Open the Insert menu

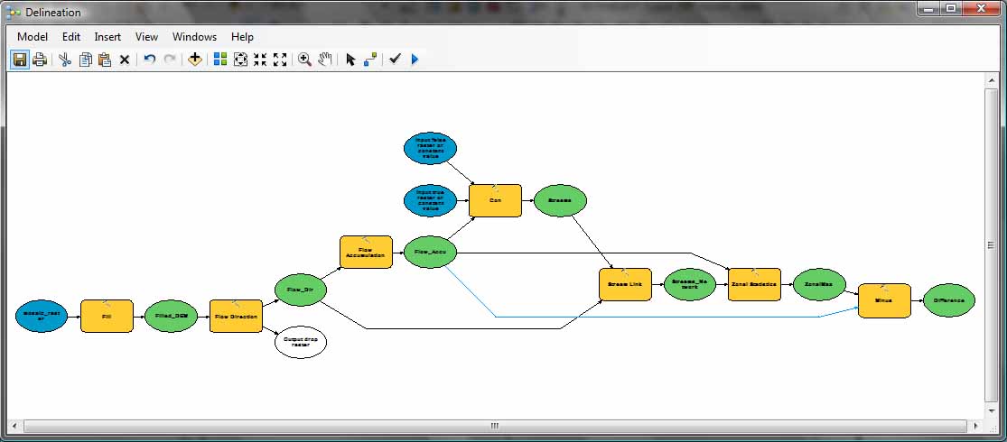pos(107,37)
